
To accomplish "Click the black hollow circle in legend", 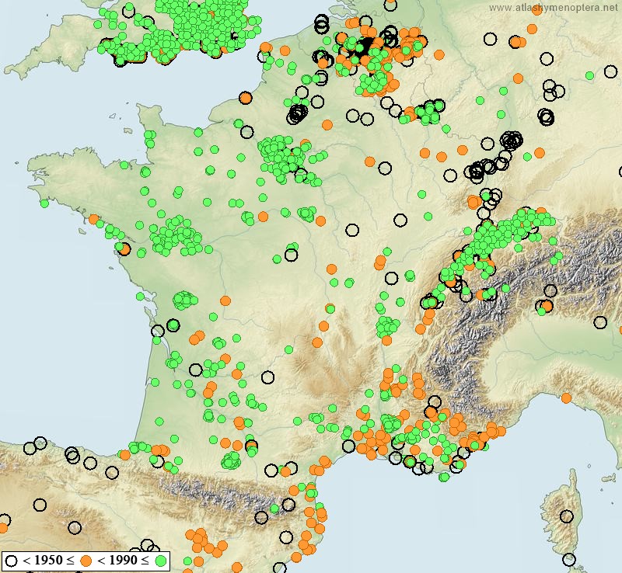I will pos(11,561).
